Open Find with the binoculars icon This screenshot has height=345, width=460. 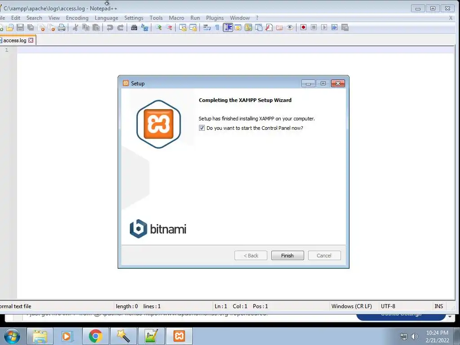pyautogui.click(x=134, y=27)
